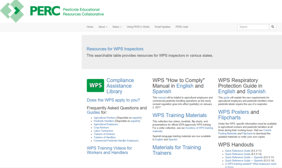This screenshot has width=282, height=168.
Task: Open Labor Contractors guide link
Action: pyautogui.click(x=104, y=131)
